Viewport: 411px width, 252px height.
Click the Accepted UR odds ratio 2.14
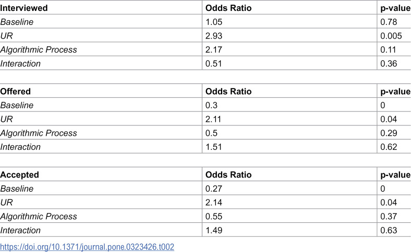click(x=214, y=203)
